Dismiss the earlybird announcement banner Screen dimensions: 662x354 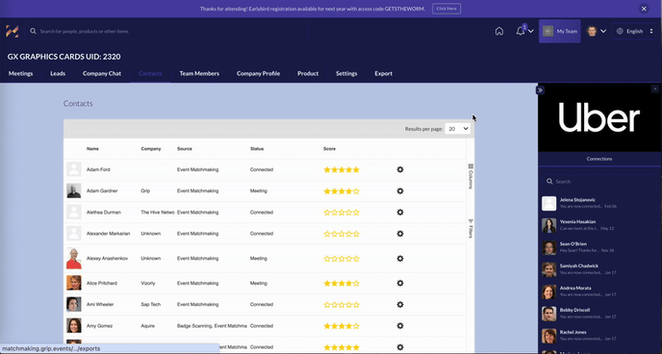tap(644, 9)
